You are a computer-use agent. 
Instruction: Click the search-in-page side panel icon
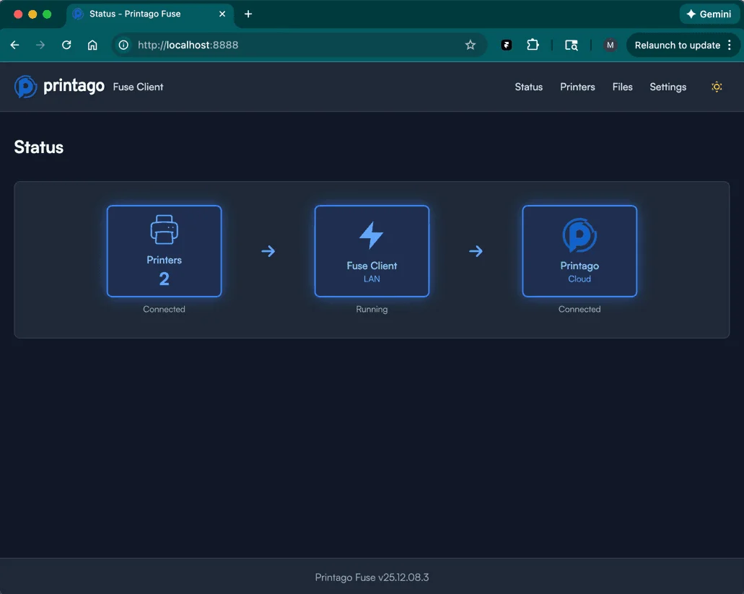click(571, 45)
